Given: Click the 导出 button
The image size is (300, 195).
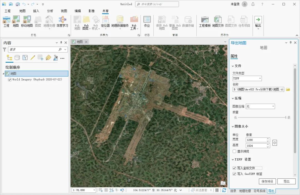Looking at the screenshot, I should point(286,181).
